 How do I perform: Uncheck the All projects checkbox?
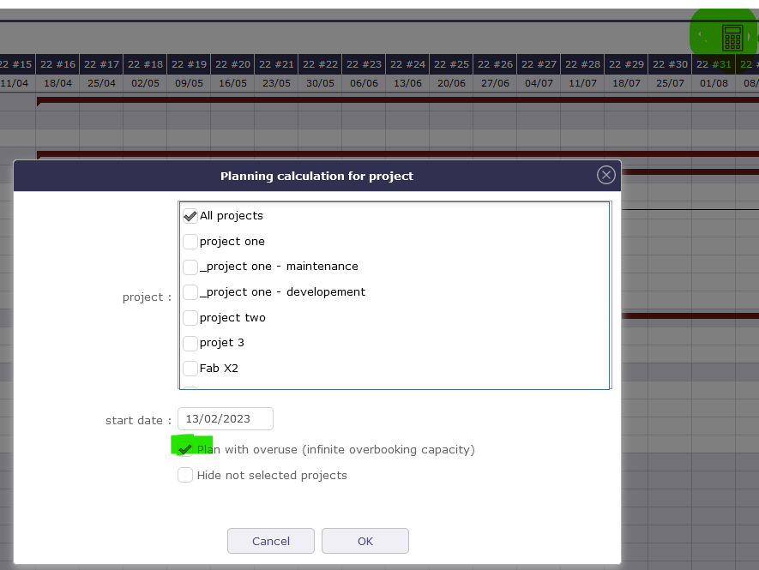tap(190, 216)
